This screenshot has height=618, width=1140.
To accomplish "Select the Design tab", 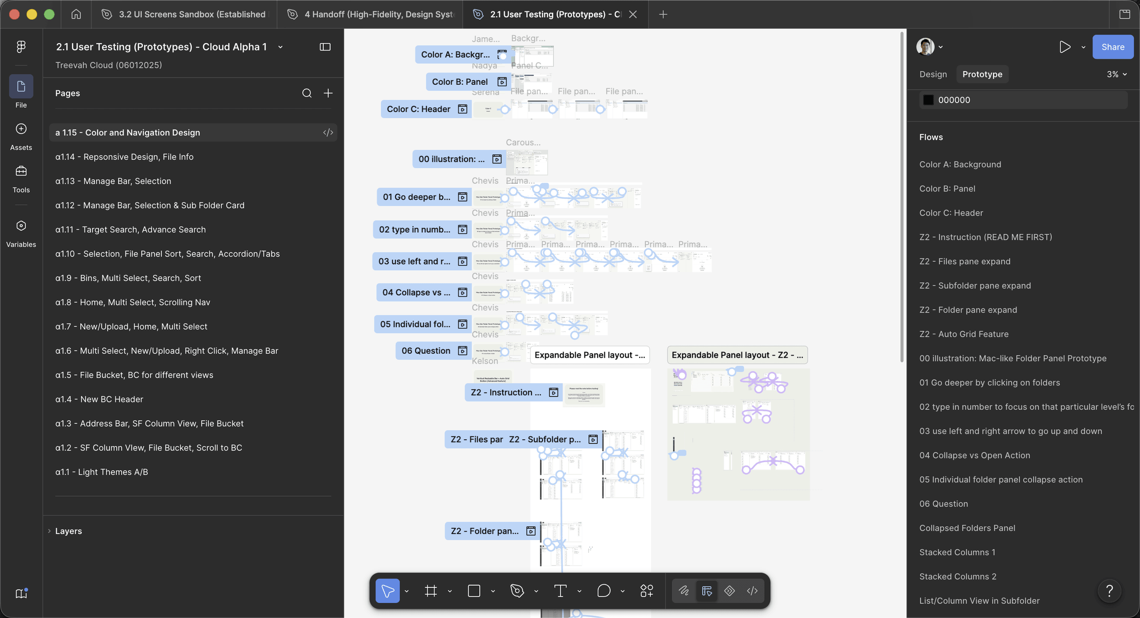I will 933,74.
